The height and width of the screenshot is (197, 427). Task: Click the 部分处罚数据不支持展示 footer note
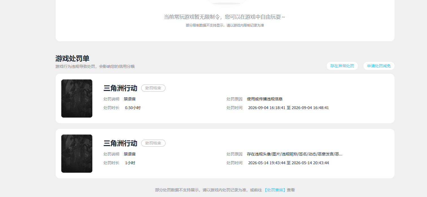point(225,190)
